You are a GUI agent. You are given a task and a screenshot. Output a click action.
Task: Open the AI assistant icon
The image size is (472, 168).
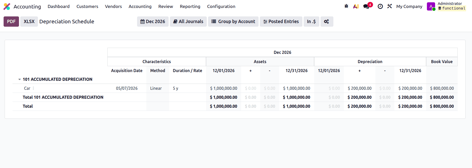[356, 6]
